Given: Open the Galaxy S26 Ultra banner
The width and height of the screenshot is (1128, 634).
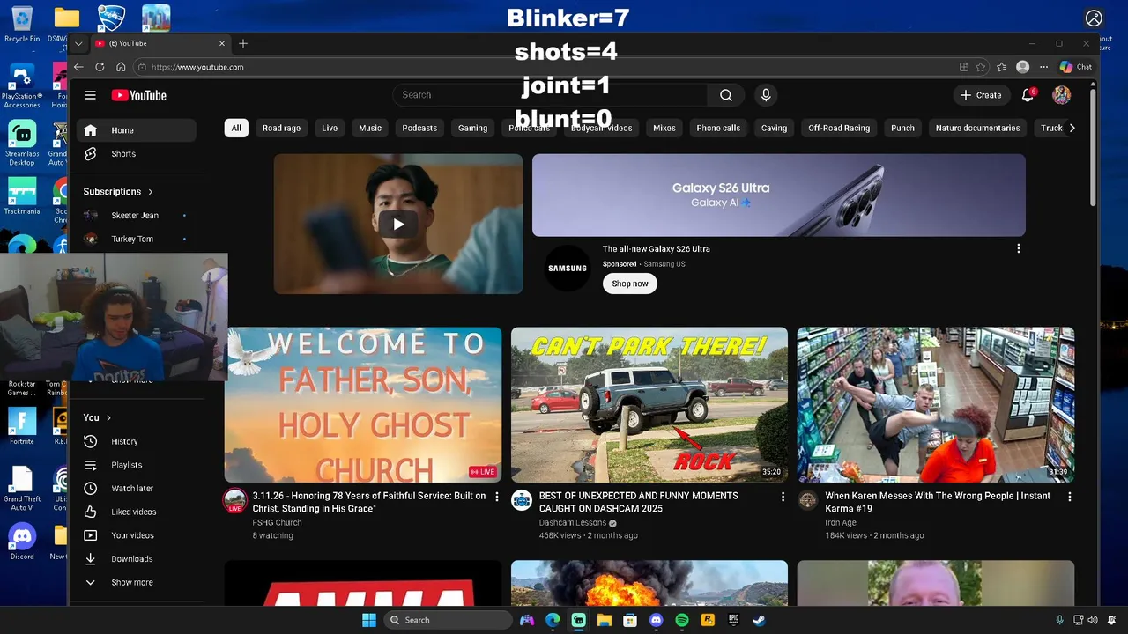Looking at the screenshot, I should pyautogui.click(x=779, y=195).
